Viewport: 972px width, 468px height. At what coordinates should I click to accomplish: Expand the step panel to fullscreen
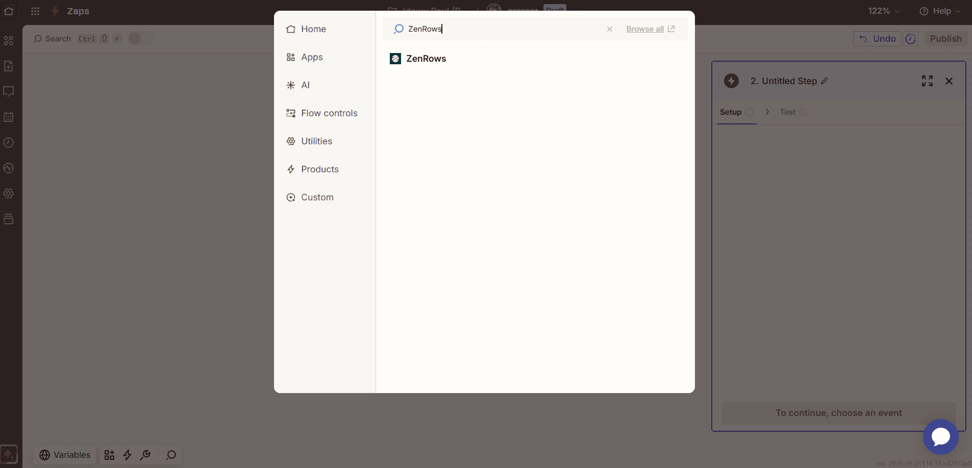click(927, 81)
